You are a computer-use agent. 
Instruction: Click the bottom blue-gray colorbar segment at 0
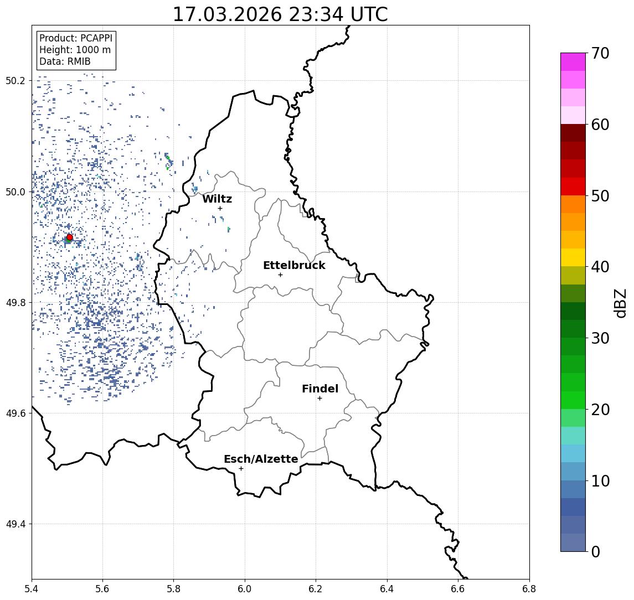pos(573,542)
